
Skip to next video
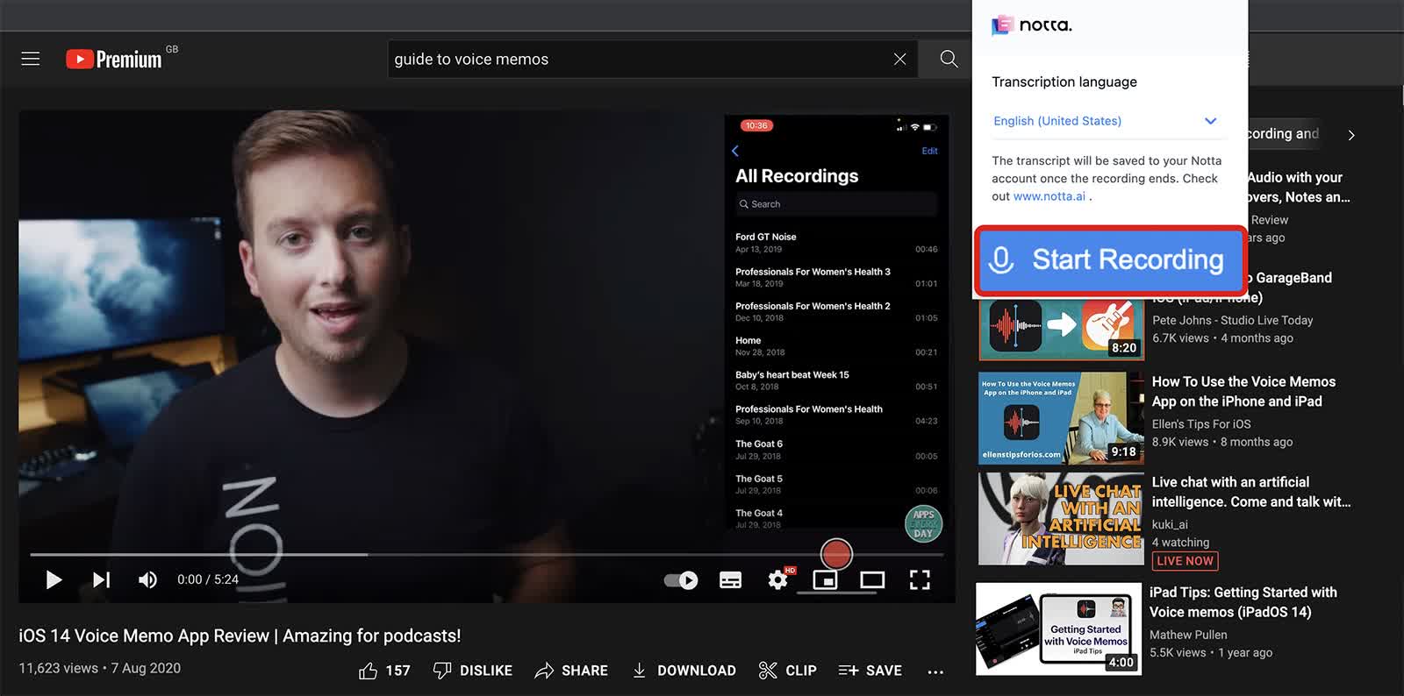(x=101, y=579)
